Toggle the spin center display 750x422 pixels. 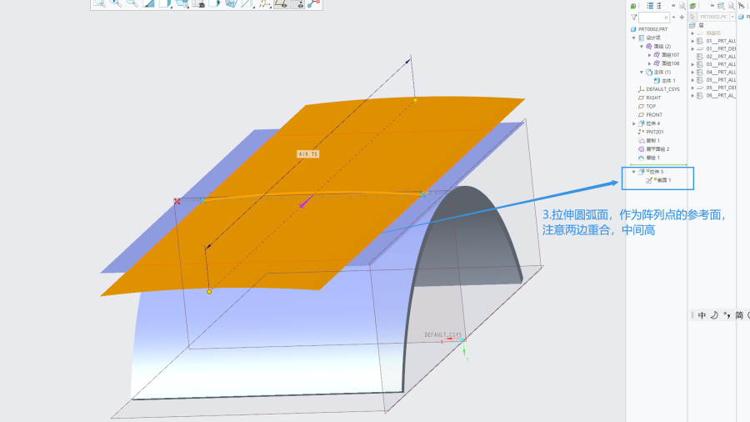[x=314, y=3]
